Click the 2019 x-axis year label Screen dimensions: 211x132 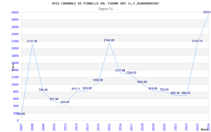153,127
